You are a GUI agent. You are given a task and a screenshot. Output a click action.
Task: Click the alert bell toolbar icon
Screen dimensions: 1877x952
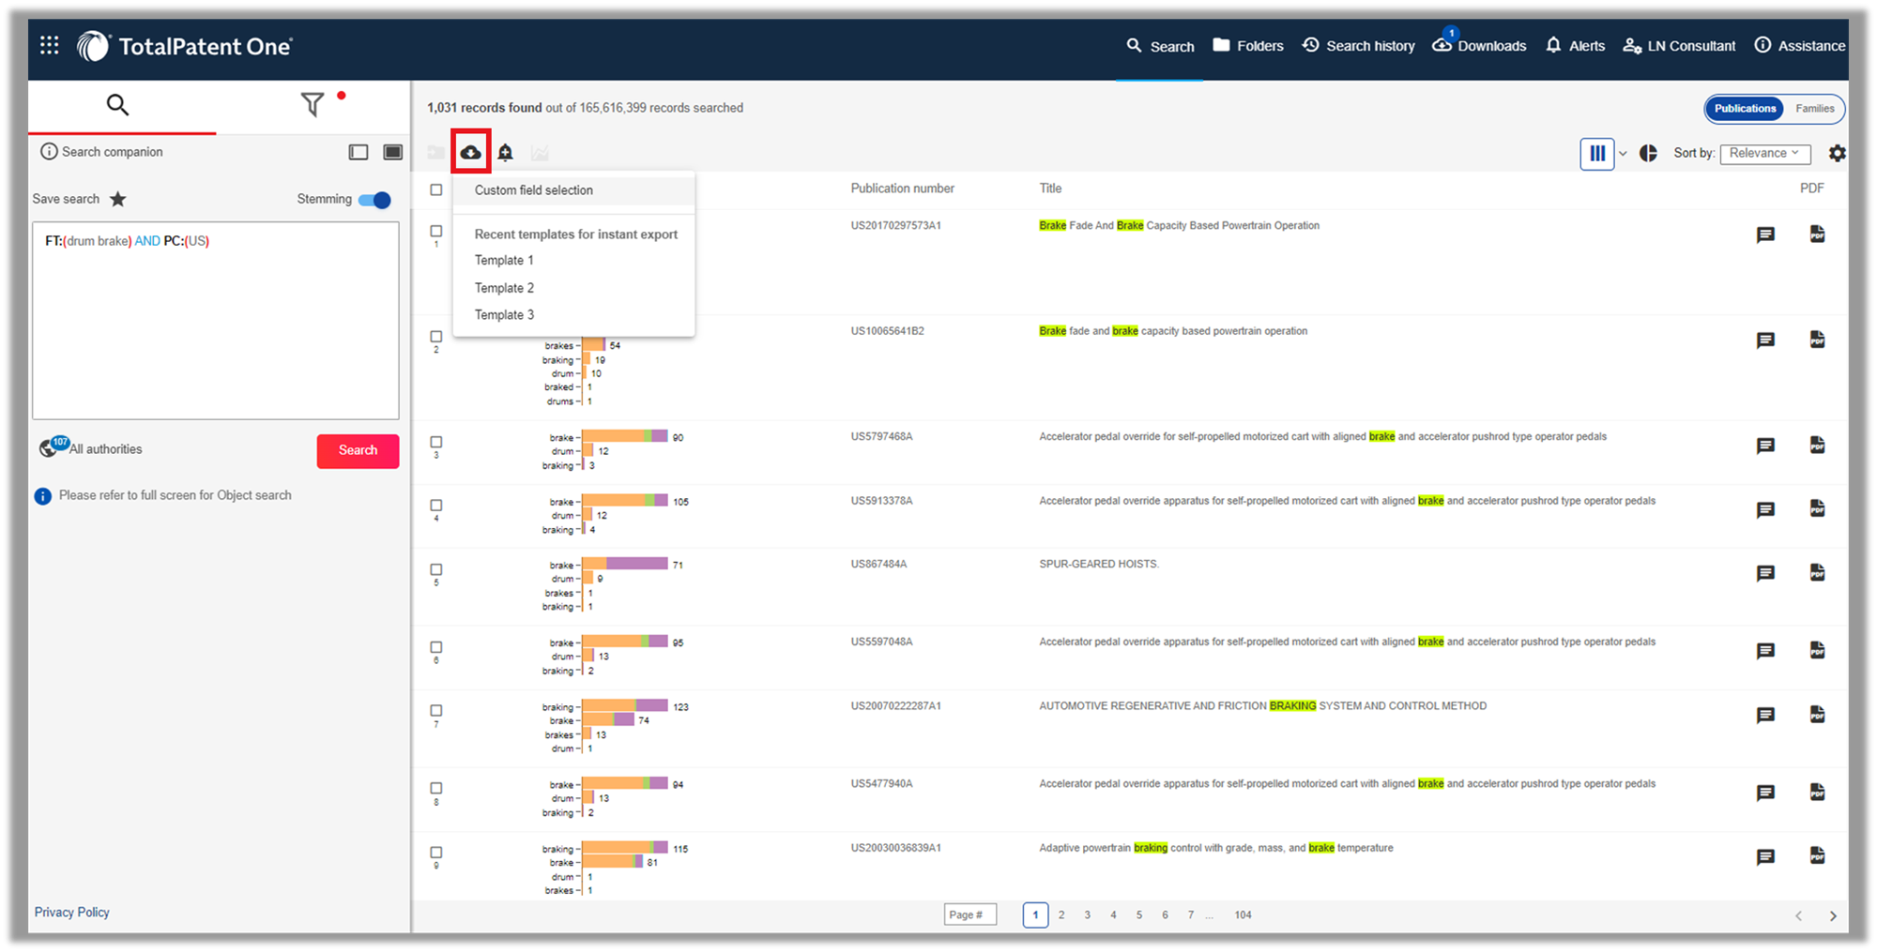(506, 152)
